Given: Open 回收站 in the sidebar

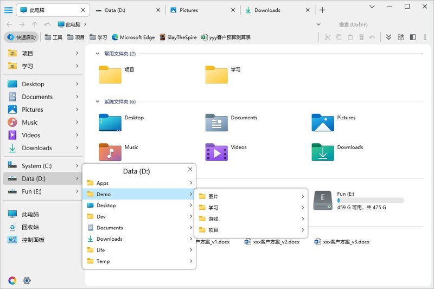Looking at the screenshot, I should (x=43, y=227).
